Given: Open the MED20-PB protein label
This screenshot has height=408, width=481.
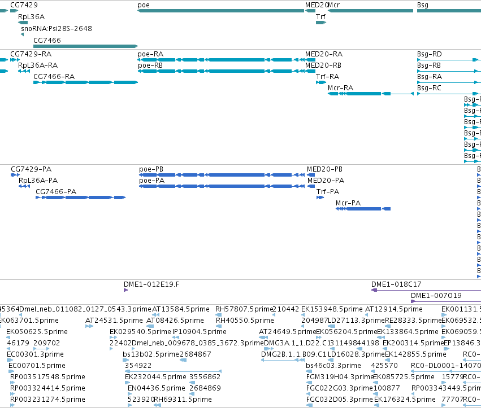Looking at the screenshot, I should point(324,169).
